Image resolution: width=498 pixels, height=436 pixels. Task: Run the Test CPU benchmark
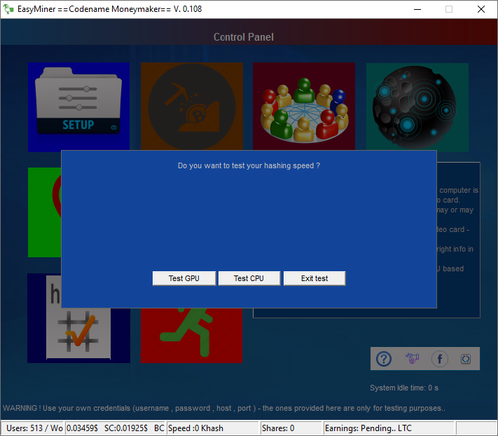[x=249, y=278]
